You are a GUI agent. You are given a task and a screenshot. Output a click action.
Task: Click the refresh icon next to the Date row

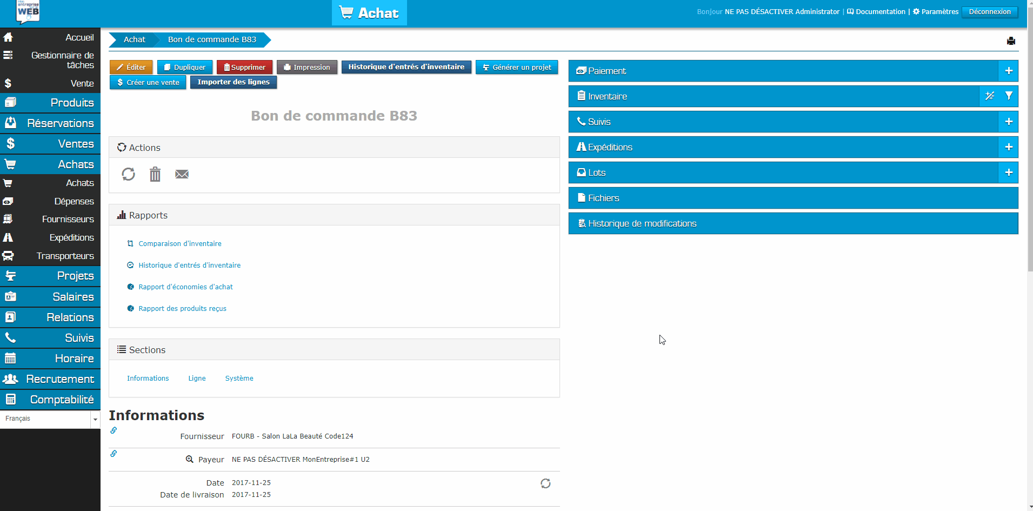coord(545,483)
